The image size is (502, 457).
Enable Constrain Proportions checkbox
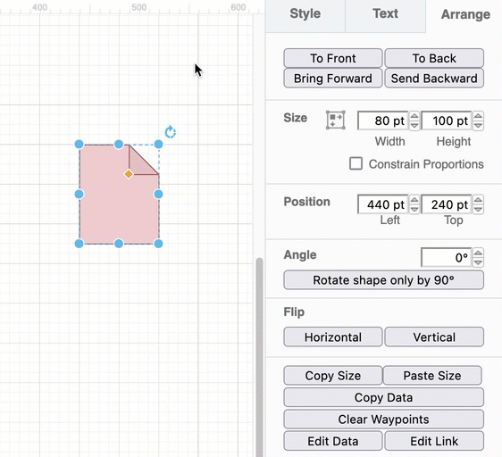coord(356,163)
